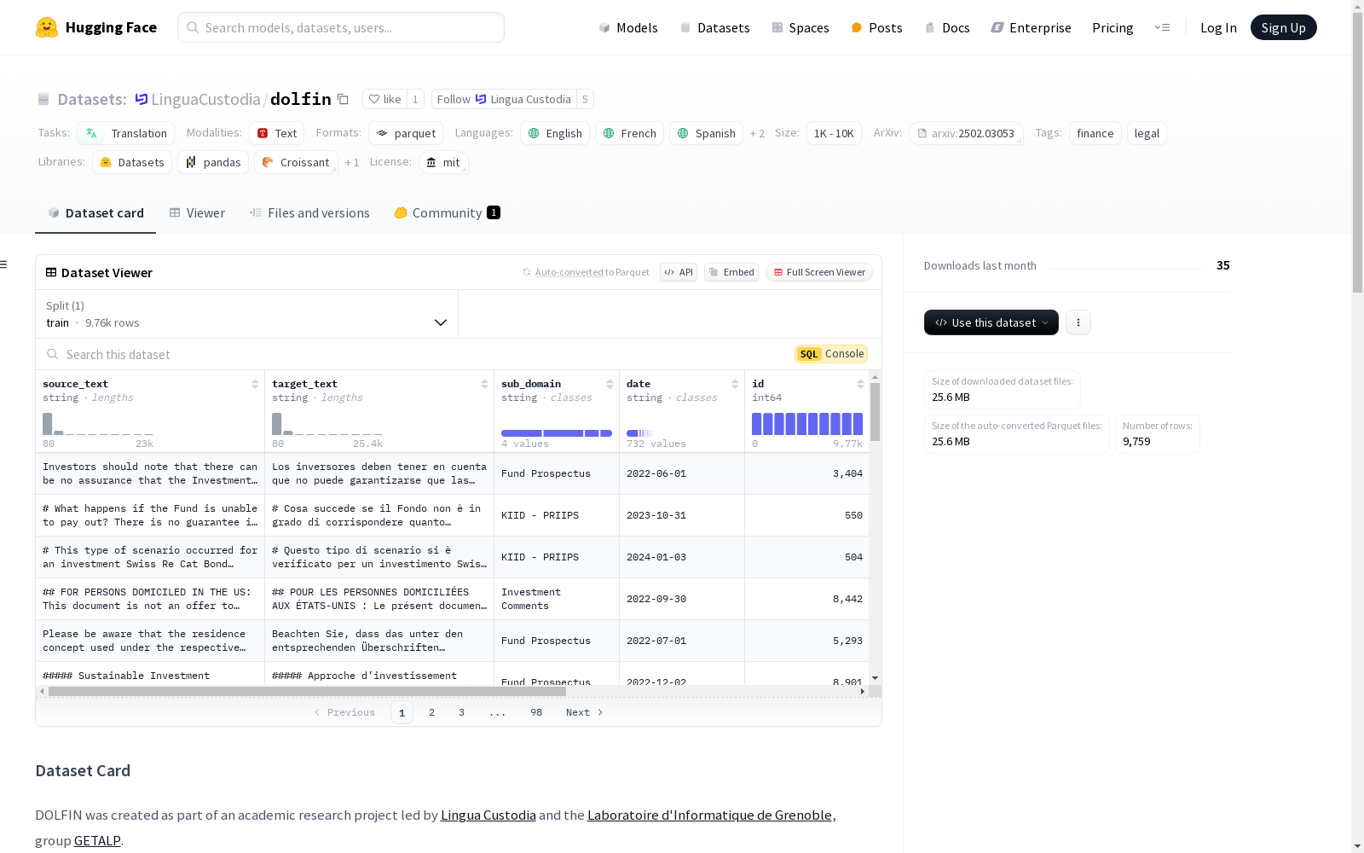Click the id column histogram bars

click(807, 424)
